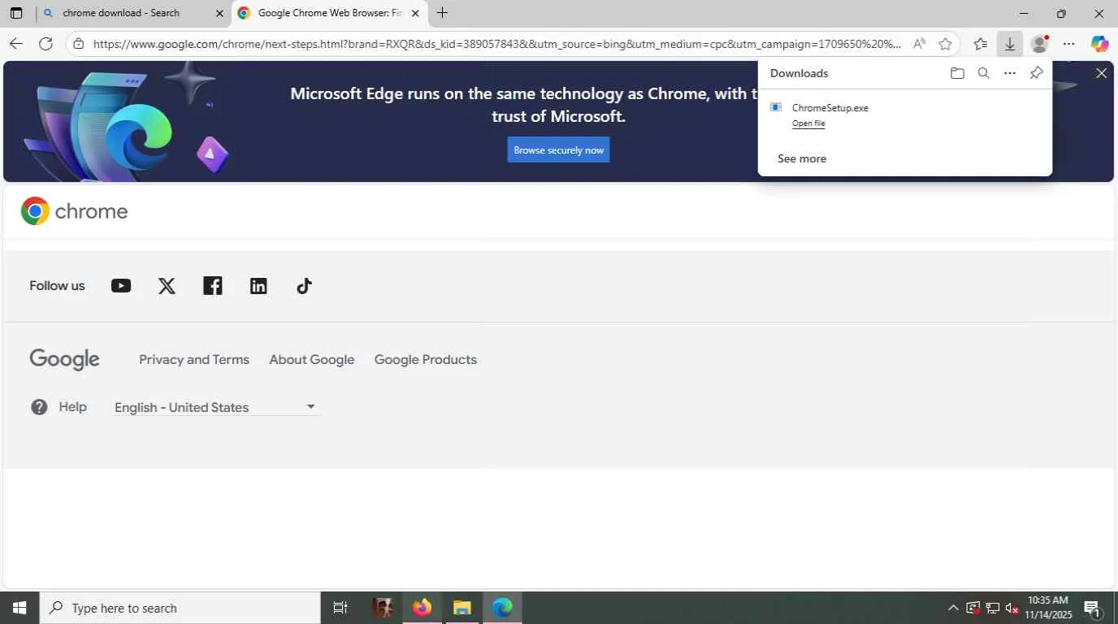Open the browser profile avatar
1118x624 pixels.
coord(1039,44)
